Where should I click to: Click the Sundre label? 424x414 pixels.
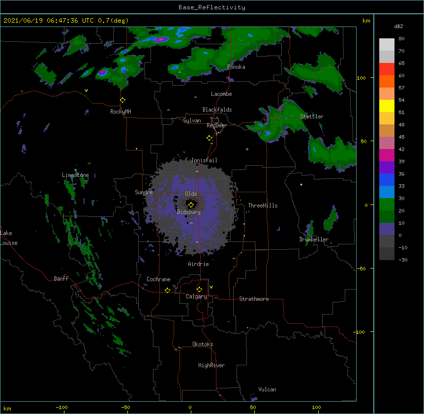tap(144, 192)
